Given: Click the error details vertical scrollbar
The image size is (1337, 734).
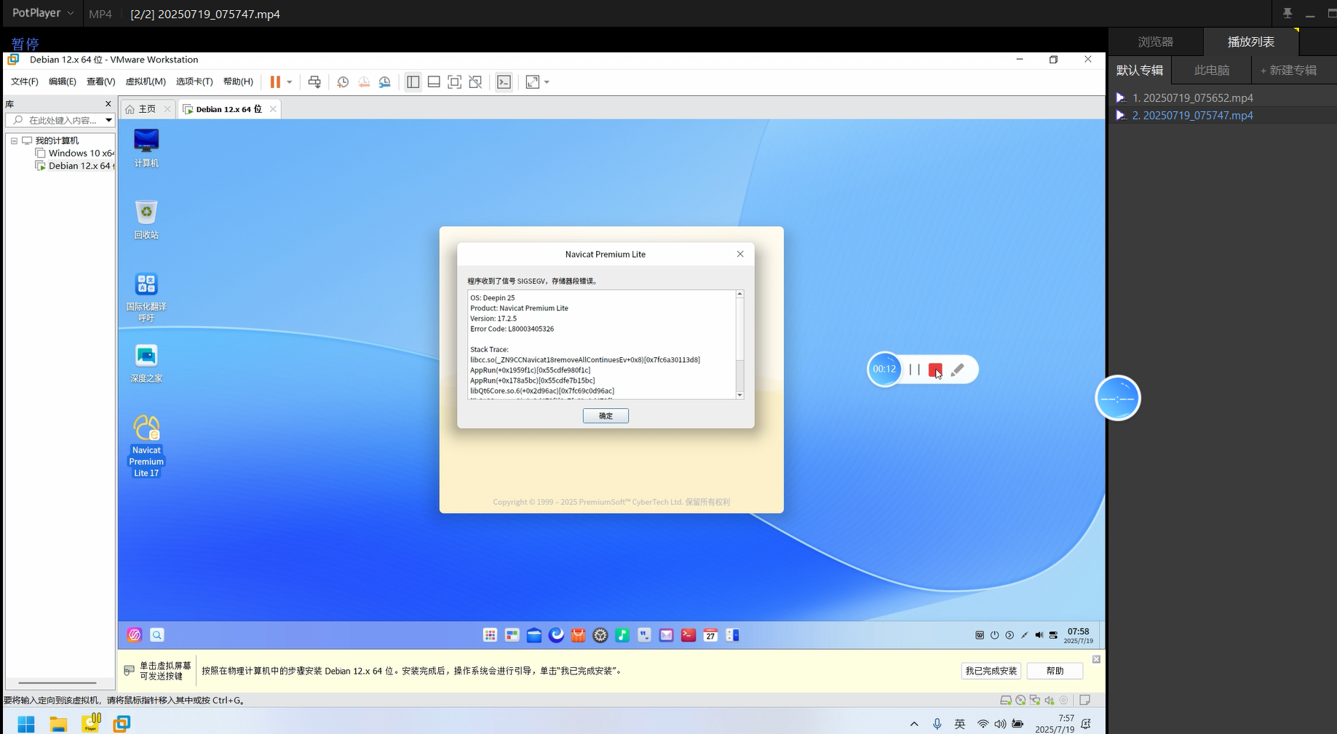Looking at the screenshot, I should coord(739,344).
